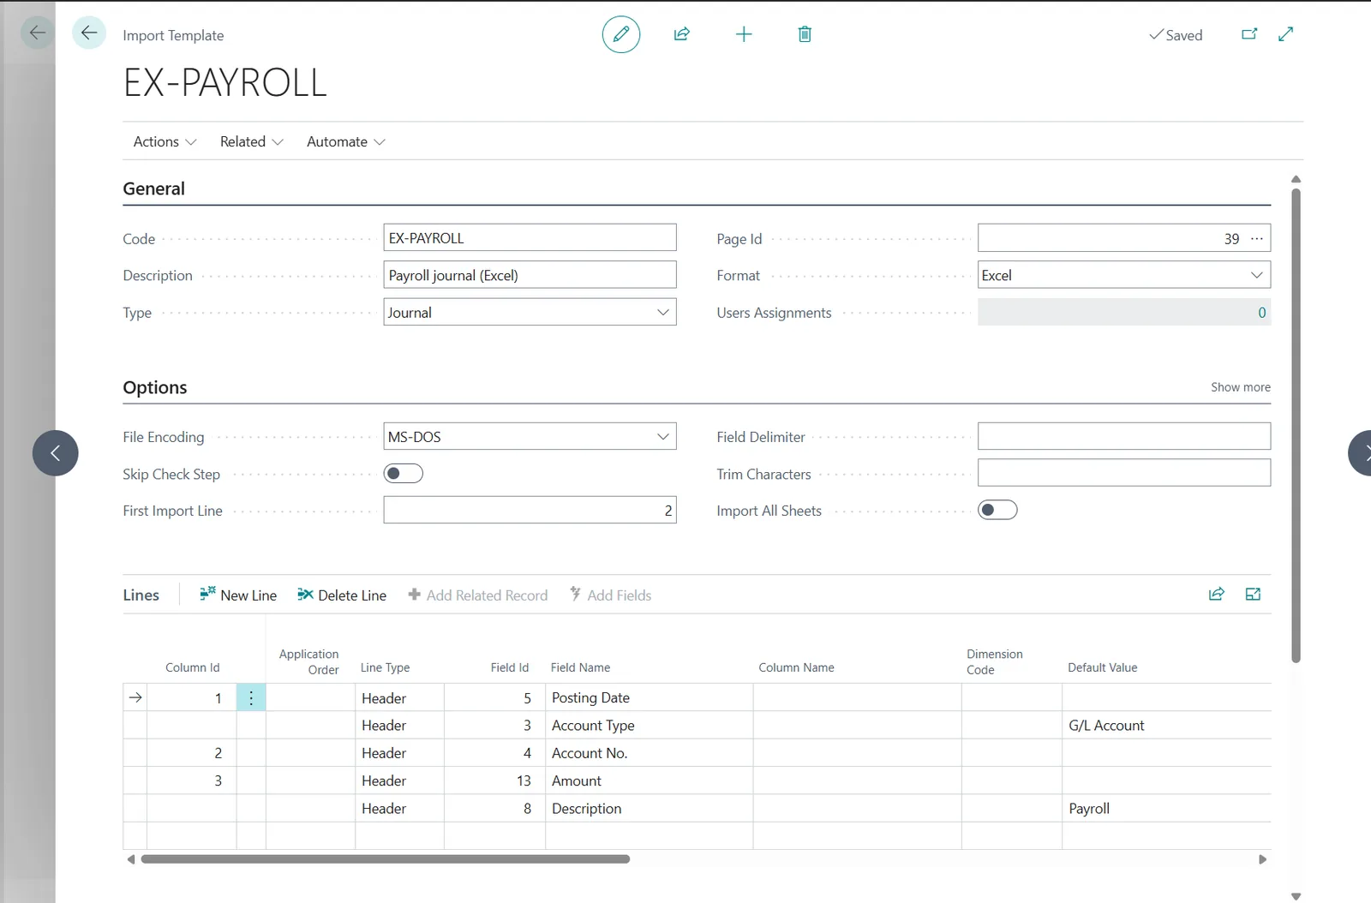
Task: Open page in new window icon
Action: coord(1249,34)
